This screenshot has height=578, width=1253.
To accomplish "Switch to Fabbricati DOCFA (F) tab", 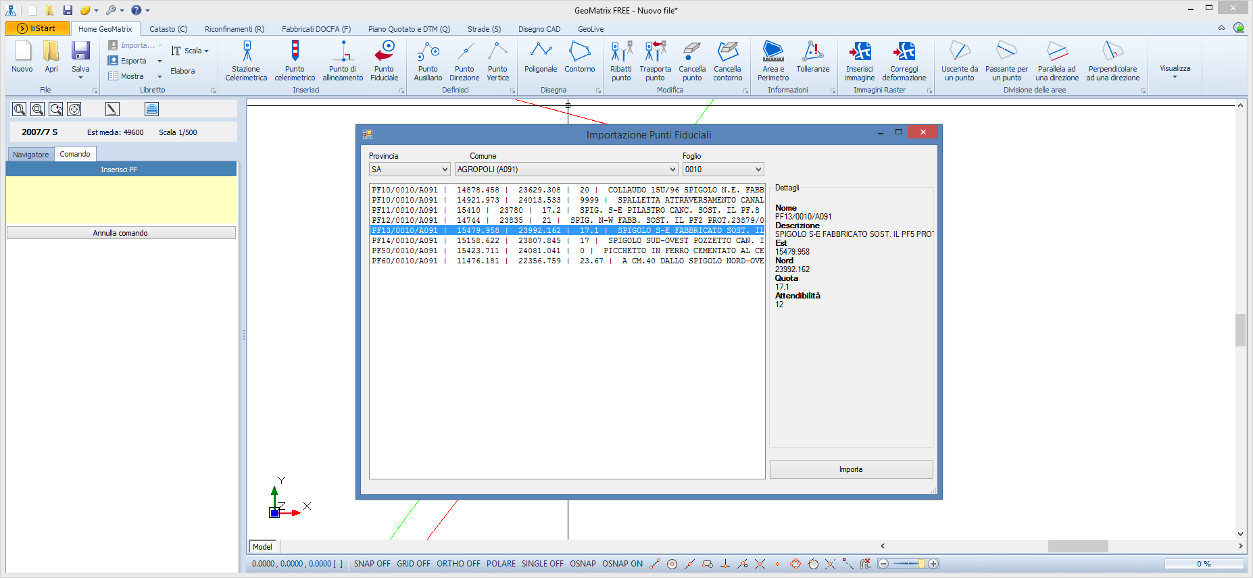I will click(316, 29).
